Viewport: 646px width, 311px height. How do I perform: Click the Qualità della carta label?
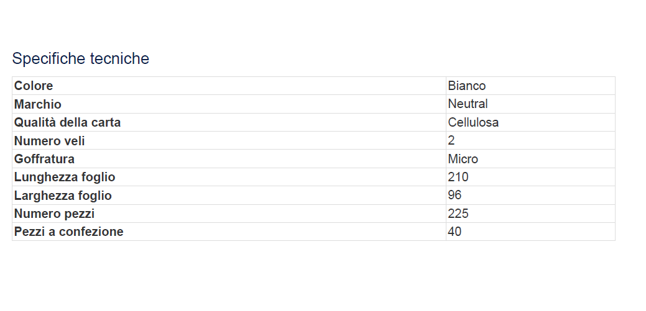67,122
